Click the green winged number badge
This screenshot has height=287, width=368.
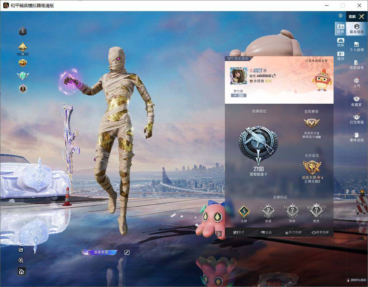(23, 76)
